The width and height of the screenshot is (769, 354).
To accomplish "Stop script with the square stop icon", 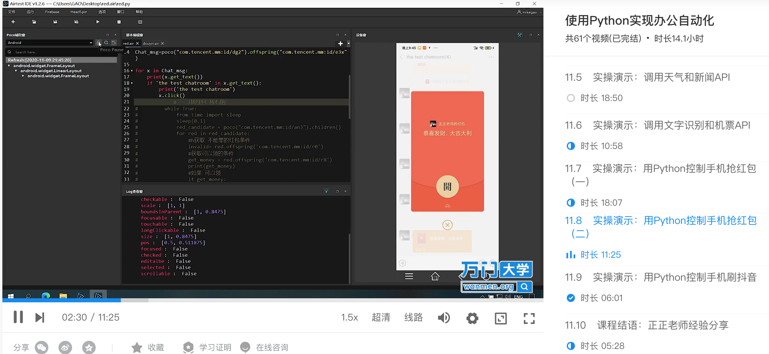I will coord(119,22).
